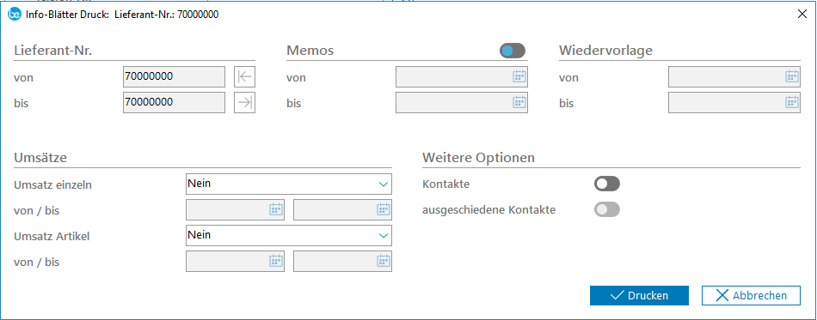
Task: Close the Info-Blätter Druck dialog
Action: (802, 15)
